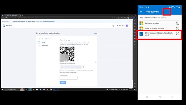Screen dimensions: 186x105
Task: Open Firefox from taskbar
Action: click(x=44, y=90)
